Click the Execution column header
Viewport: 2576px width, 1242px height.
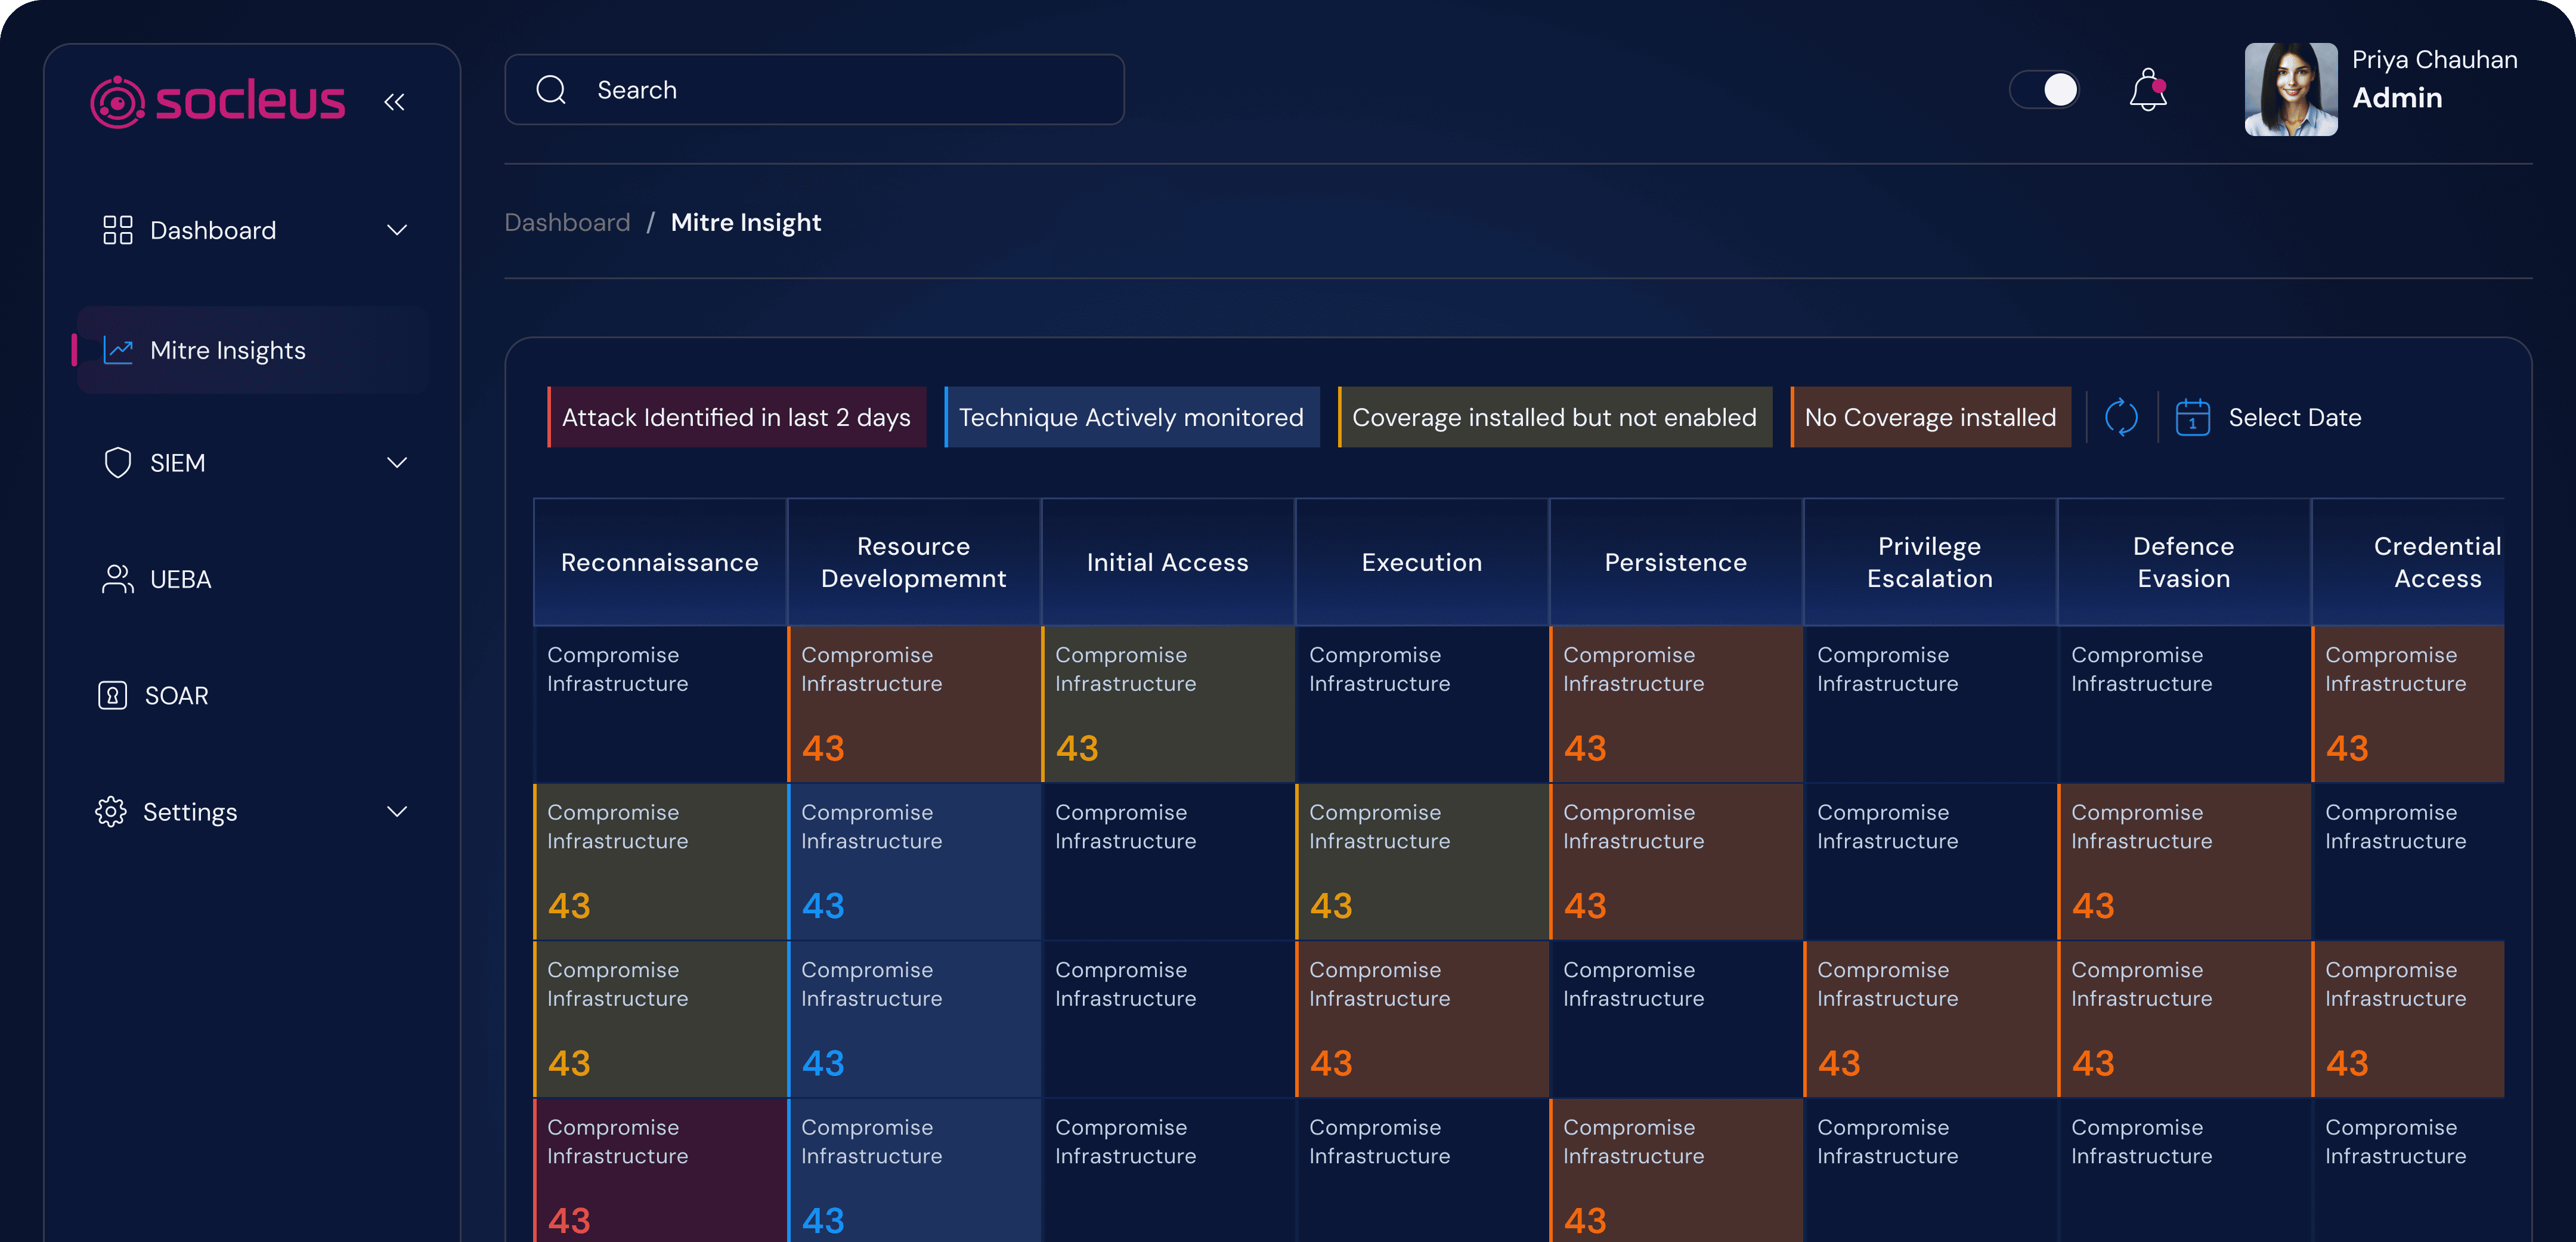(x=1422, y=563)
